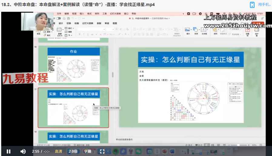272x156 pixels.
Task: Mute the video with speaker icon
Action: pos(23,151)
